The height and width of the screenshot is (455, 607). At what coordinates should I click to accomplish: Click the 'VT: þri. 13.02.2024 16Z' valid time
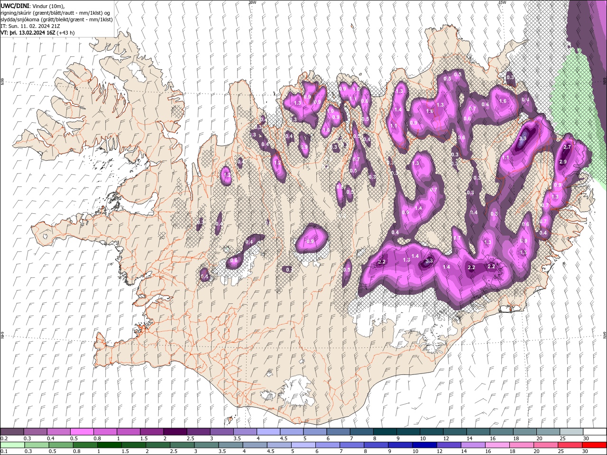[28, 33]
